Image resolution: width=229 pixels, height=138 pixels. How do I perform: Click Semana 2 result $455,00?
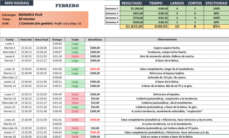pyautogui.click(x=132, y=13)
